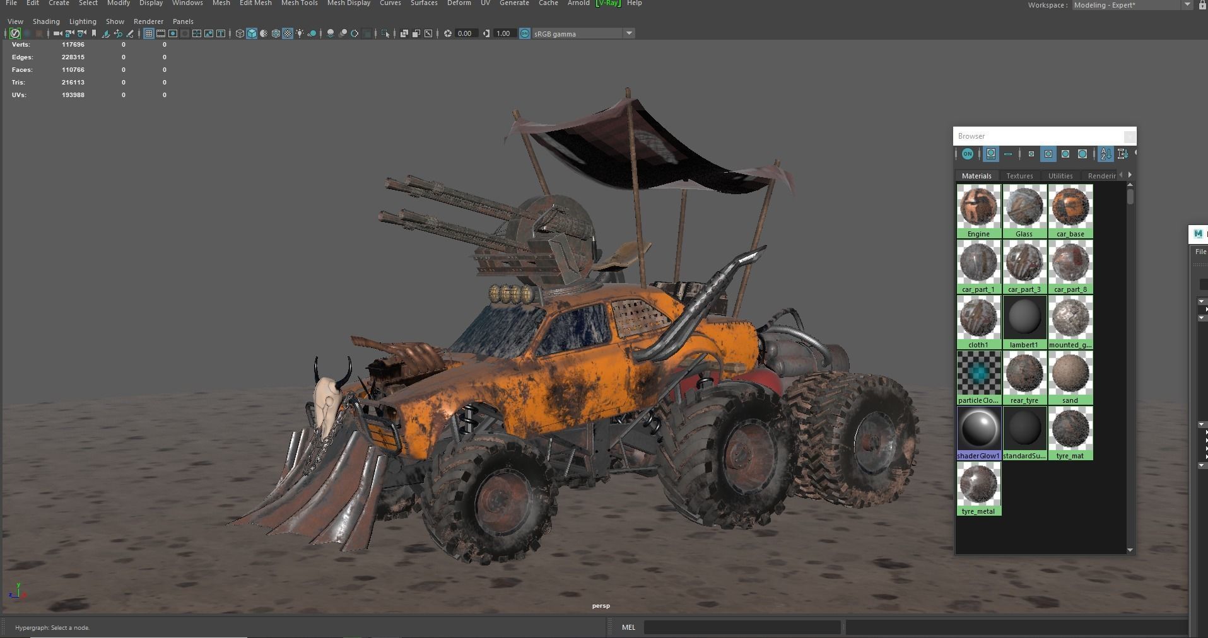The width and height of the screenshot is (1208, 638).
Task: Click the smooth shade all cube icon
Action: (x=252, y=33)
